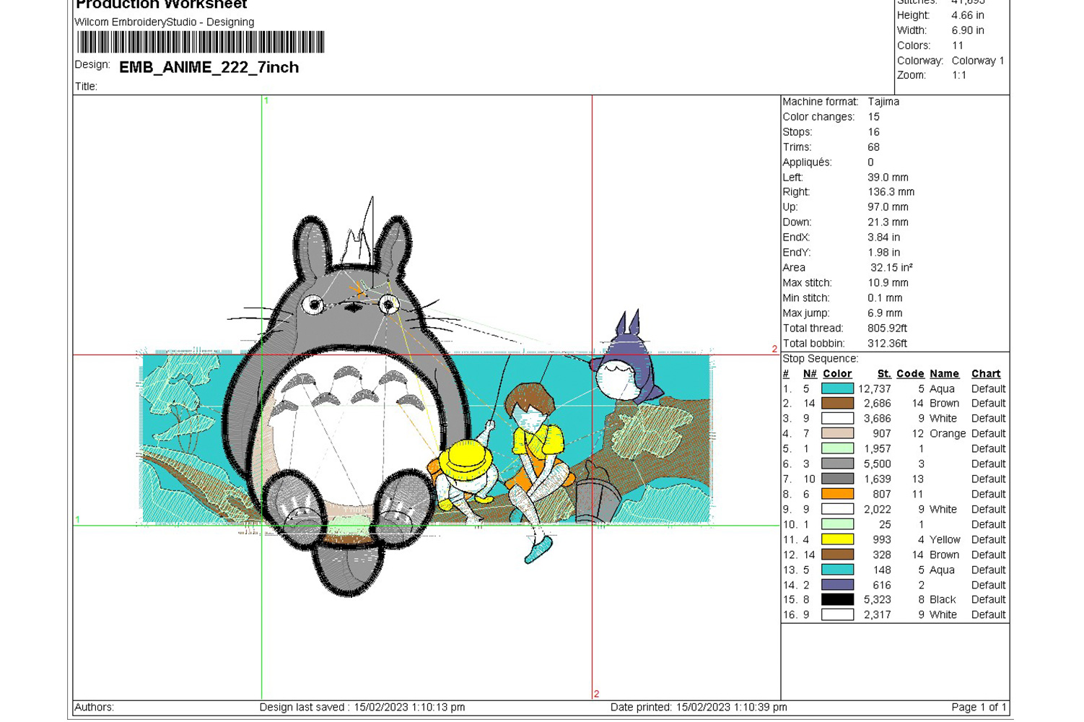Image resolution: width=1084 pixels, height=722 pixels.
Task: Click the 'Title:' label
Action: click(86, 87)
